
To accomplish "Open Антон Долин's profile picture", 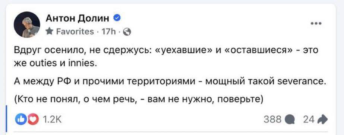I will pos(27,25).
